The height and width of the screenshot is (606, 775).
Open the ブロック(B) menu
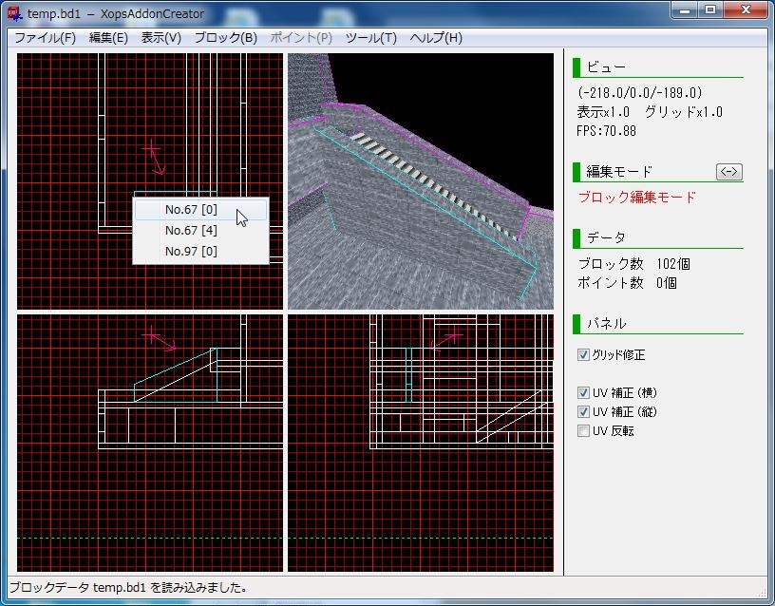click(x=225, y=38)
